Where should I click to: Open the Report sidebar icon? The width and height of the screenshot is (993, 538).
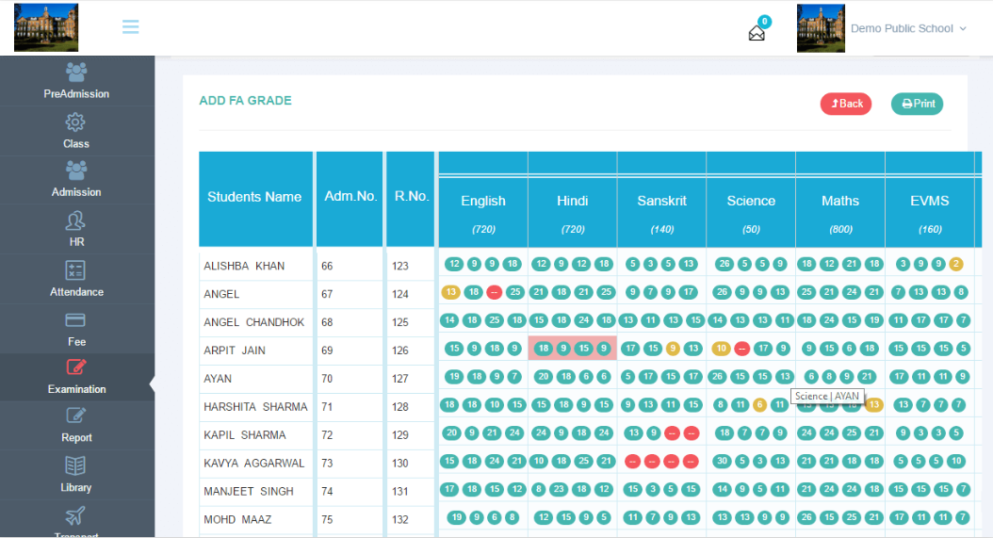pyautogui.click(x=76, y=416)
